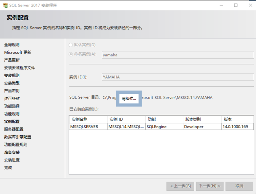The image size is (256, 194).
Task: Select 安装类型 step in sidebar
Action: point(12,83)
